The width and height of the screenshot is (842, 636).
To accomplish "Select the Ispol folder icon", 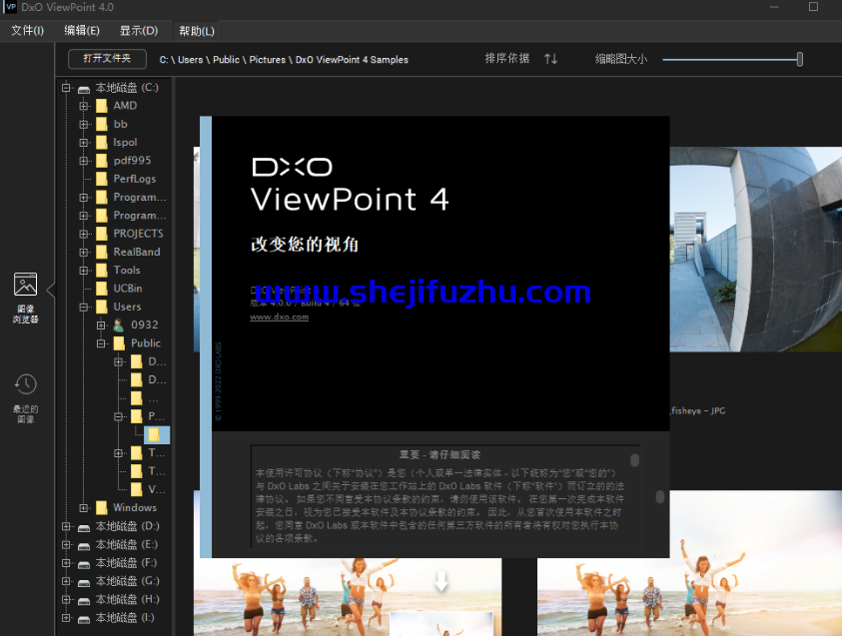I will 102,142.
